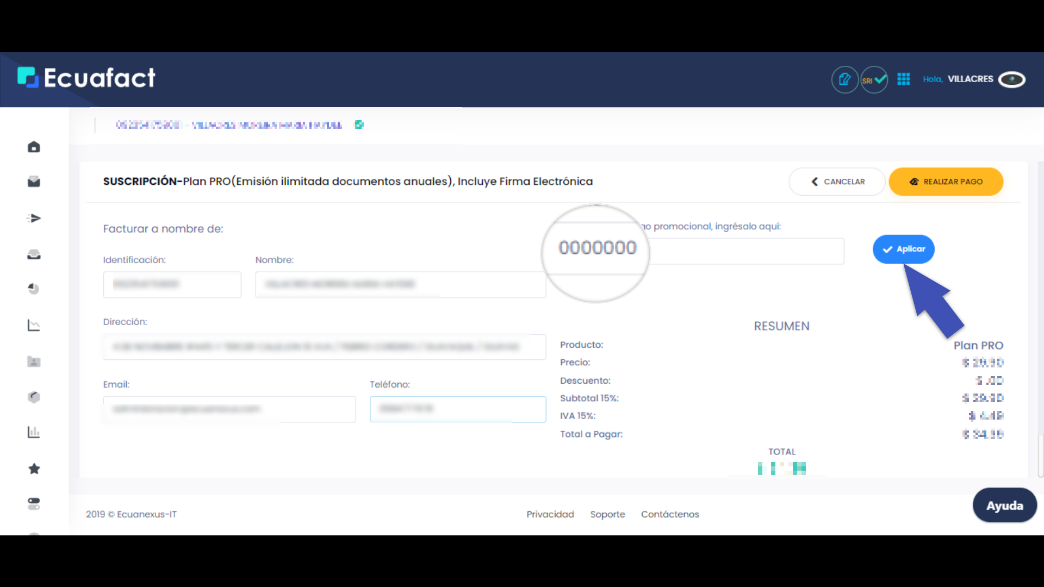The height and width of the screenshot is (587, 1044).
Task: Select the paper plane send icon
Action: [x=34, y=218]
